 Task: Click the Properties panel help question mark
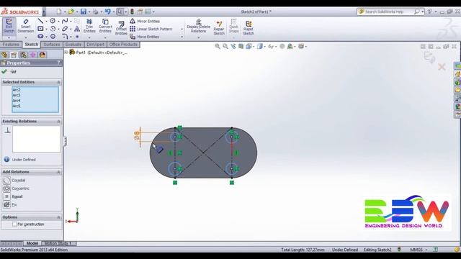58,63
